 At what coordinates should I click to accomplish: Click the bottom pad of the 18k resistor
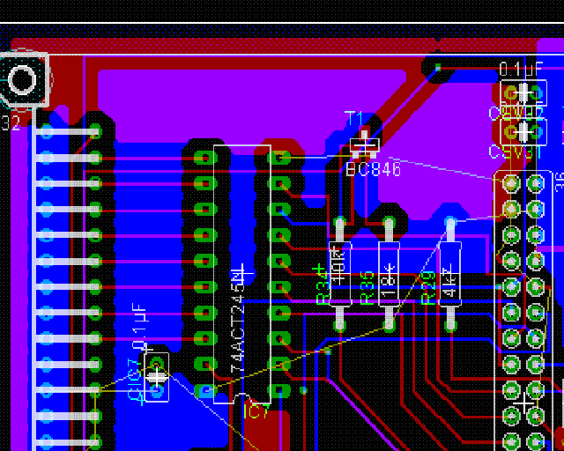point(390,325)
